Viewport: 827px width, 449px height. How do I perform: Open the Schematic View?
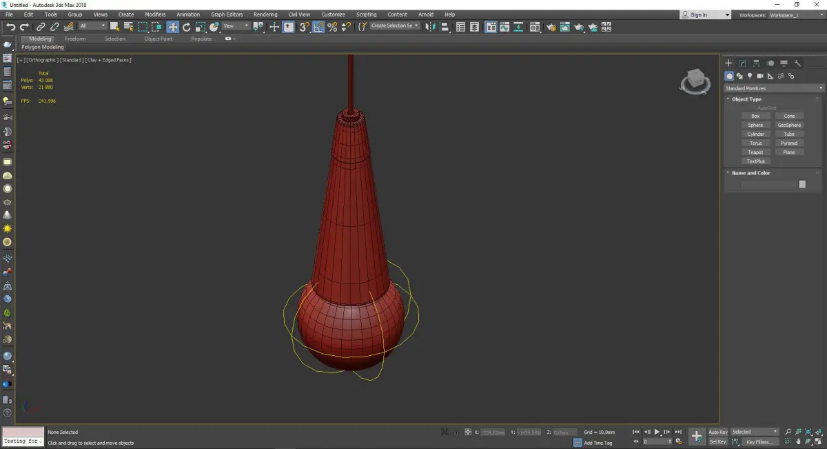(x=519, y=27)
